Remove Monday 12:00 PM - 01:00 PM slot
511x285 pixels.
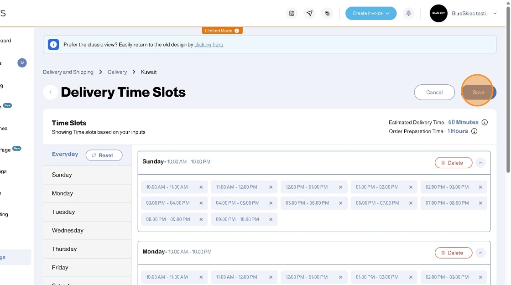click(340, 278)
